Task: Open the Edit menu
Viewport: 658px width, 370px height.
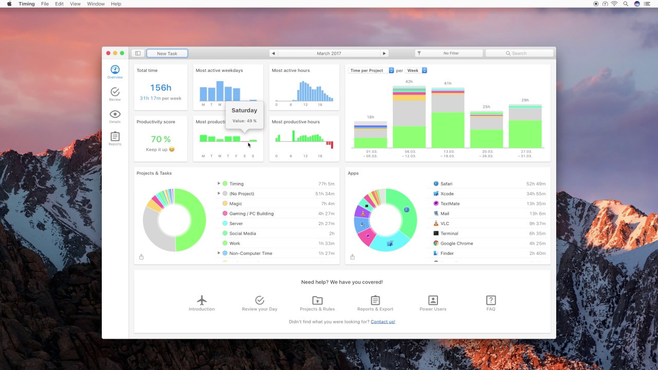Action: [x=60, y=4]
